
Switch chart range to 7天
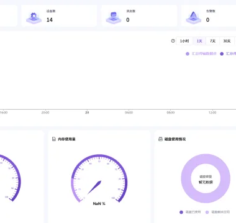click(x=212, y=41)
